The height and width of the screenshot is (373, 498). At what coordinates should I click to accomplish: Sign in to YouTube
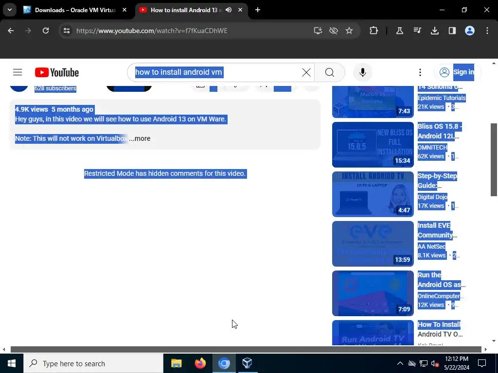(x=457, y=72)
